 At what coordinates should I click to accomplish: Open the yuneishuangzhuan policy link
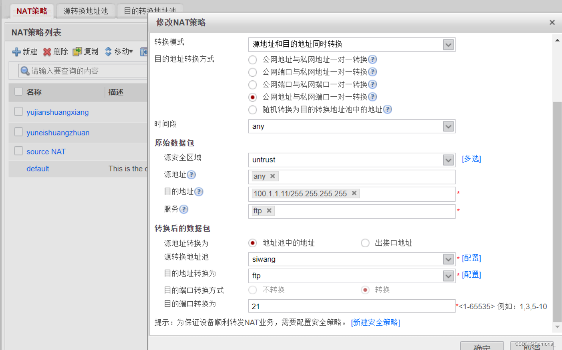pos(58,133)
